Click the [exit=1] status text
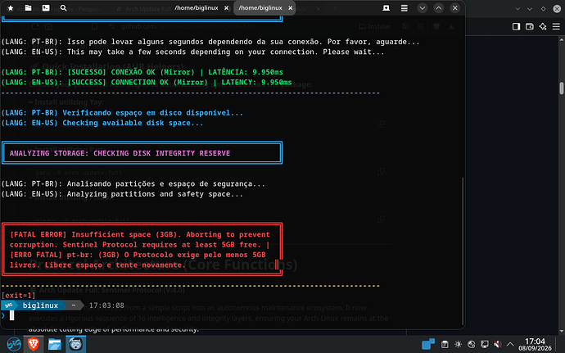Viewport: 565px width, 353px height. (18, 296)
